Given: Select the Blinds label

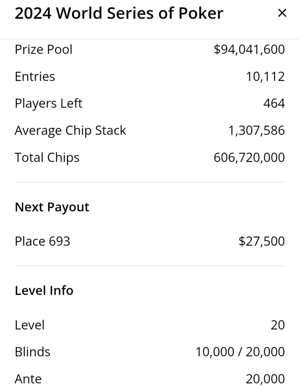Looking at the screenshot, I should 32,352.
